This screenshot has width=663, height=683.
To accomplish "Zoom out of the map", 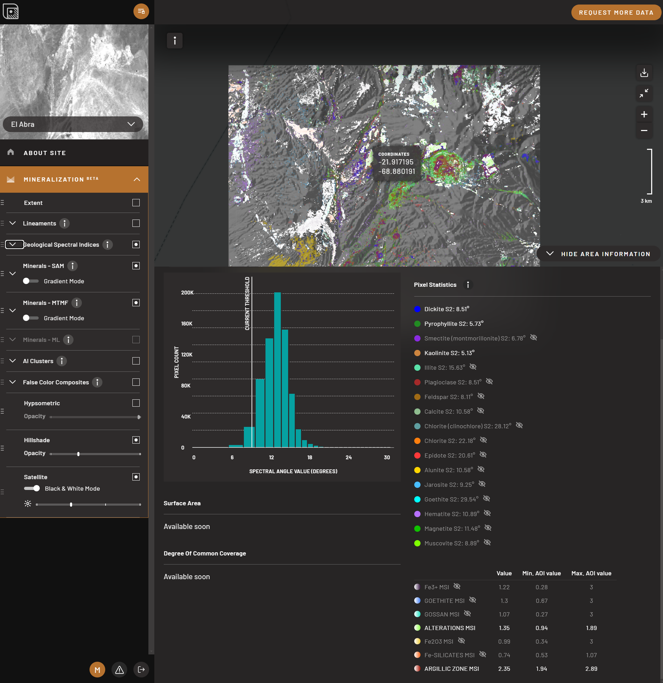I will click(644, 131).
